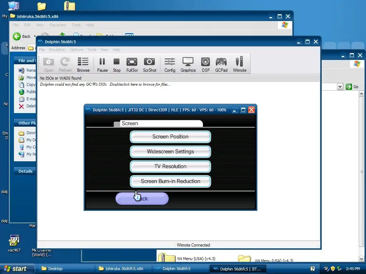The width and height of the screenshot is (366, 274).
Task: Click the security shield tray icon
Action: (333, 268)
